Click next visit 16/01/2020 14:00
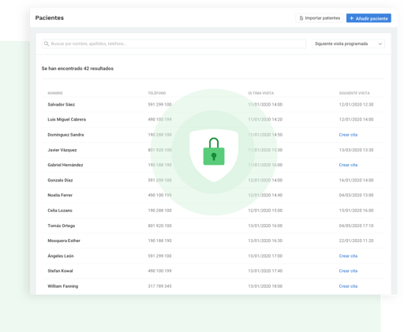Viewport: 404px width, 332px height. pyautogui.click(x=356, y=181)
